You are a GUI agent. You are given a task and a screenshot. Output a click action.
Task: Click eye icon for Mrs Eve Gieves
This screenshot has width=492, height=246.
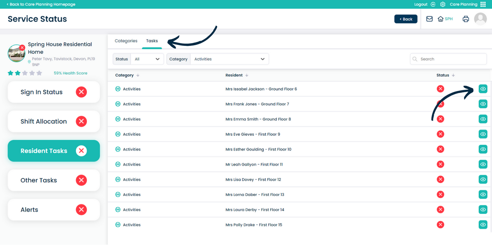click(x=483, y=134)
